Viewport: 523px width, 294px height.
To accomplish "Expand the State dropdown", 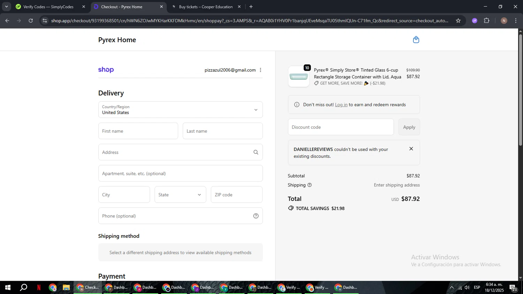I will (x=180, y=195).
